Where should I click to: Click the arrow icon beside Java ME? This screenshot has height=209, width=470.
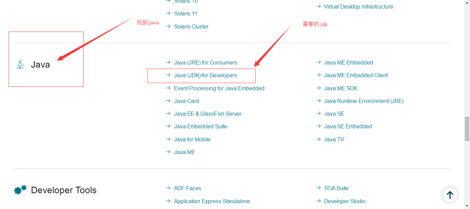pyautogui.click(x=168, y=152)
